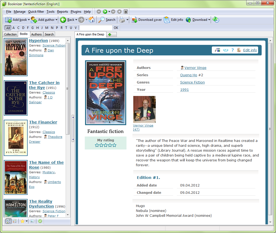Add a new tab with green plus
This screenshot has width=276, height=233.
[110, 35]
